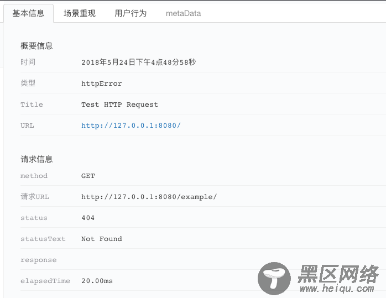The height and width of the screenshot is (298, 386).
Task: Open the http://127.0.0.1:8080/ URL link
Action: point(131,126)
